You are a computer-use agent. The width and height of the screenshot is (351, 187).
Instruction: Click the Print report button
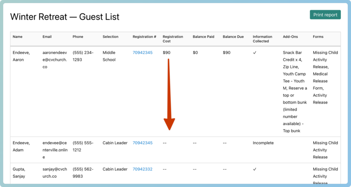tap(325, 15)
